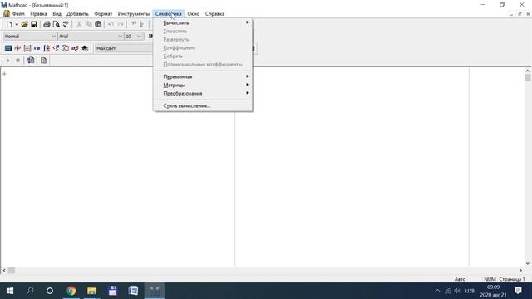Open the Файл menu
Viewport: 532px width, 299px height.
click(18, 14)
